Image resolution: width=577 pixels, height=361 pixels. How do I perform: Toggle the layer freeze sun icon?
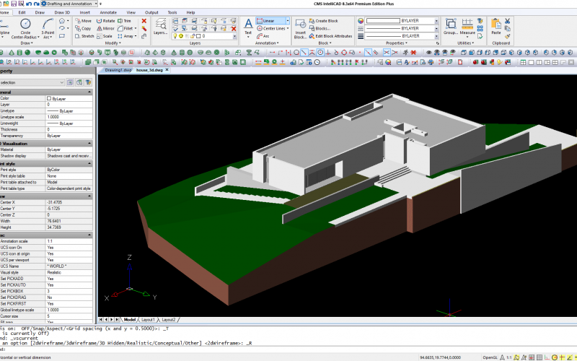tap(181, 36)
